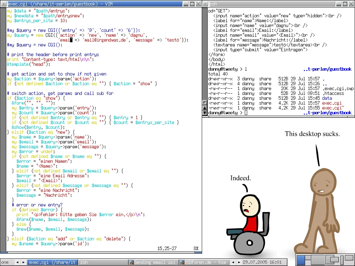Click '# get action and set to show' comment
This screenshot has width=355, height=266.
coord(57,74)
